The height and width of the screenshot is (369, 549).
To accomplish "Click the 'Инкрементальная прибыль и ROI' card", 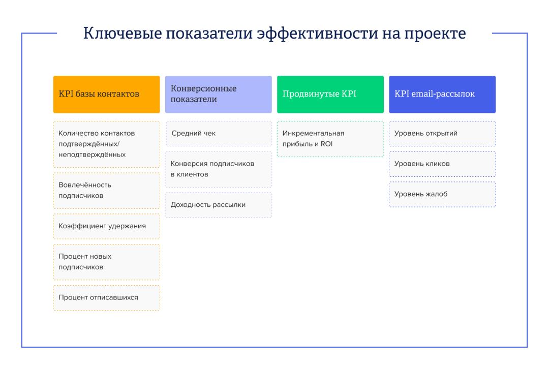I will pos(330,139).
